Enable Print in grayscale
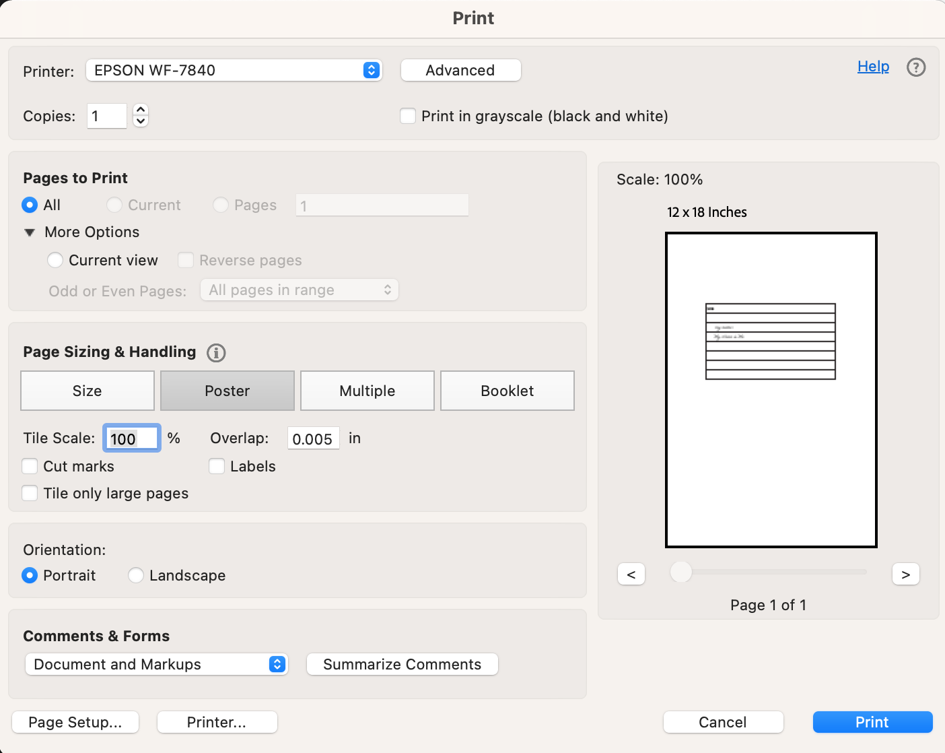The image size is (945, 753). point(408,116)
